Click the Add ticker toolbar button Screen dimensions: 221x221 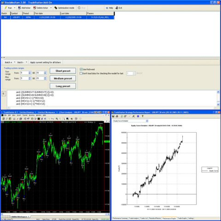[24, 8]
